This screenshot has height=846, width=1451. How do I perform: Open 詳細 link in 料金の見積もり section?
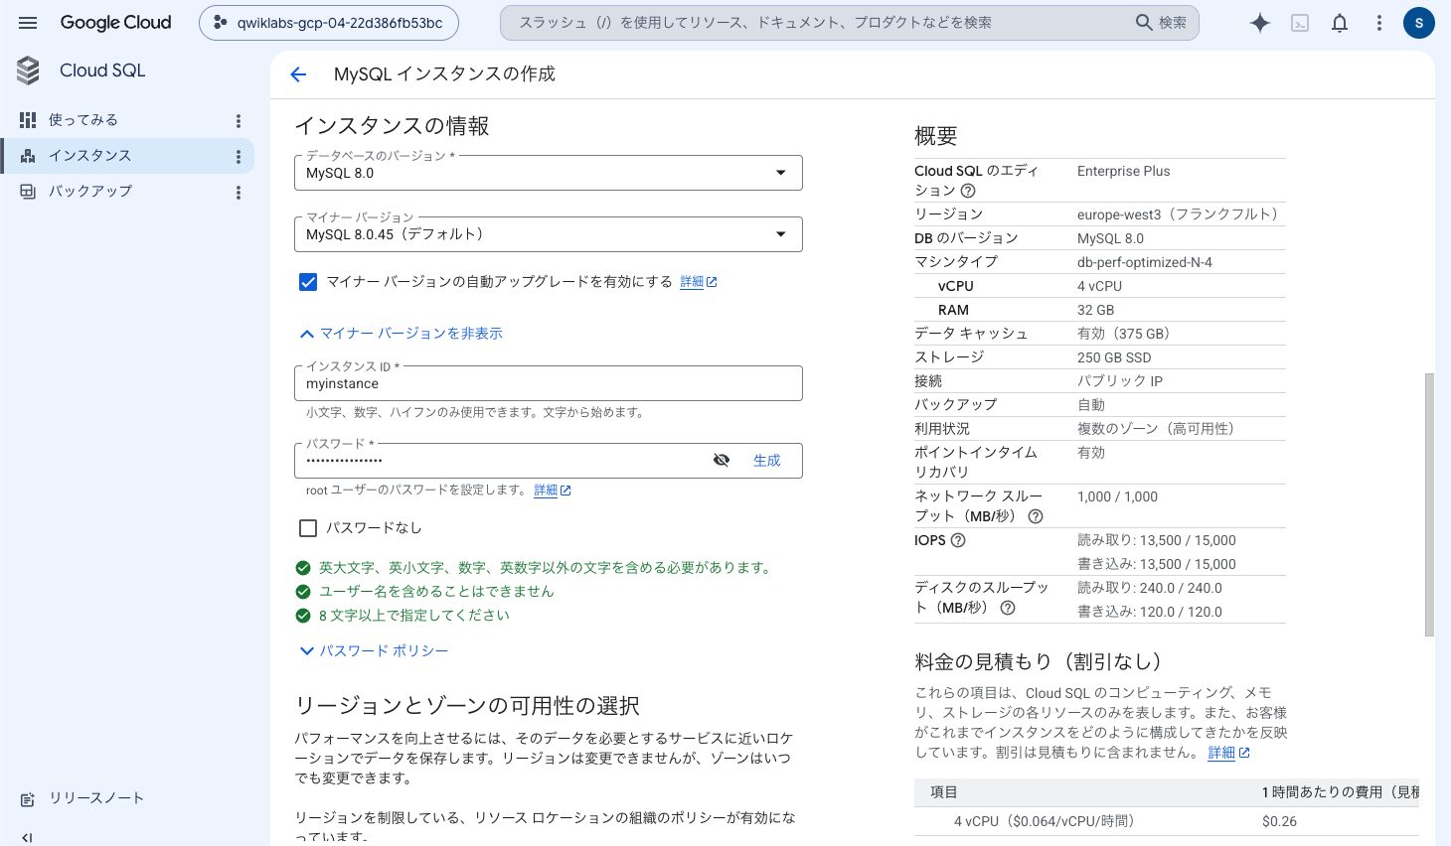pyautogui.click(x=1228, y=753)
